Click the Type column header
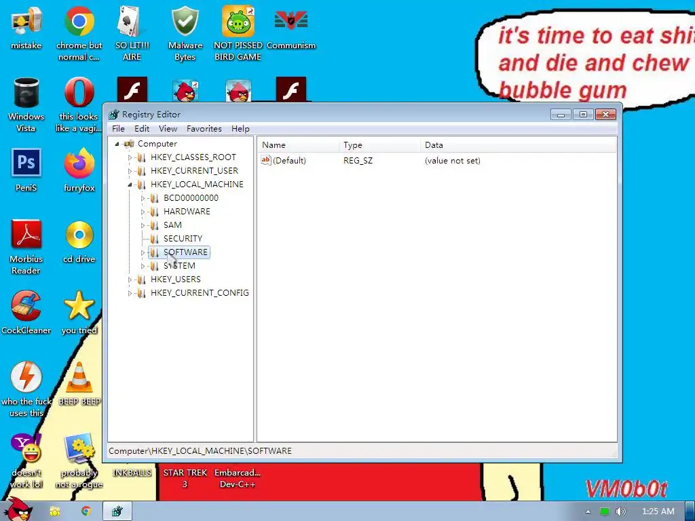The width and height of the screenshot is (695, 521). [x=380, y=145]
